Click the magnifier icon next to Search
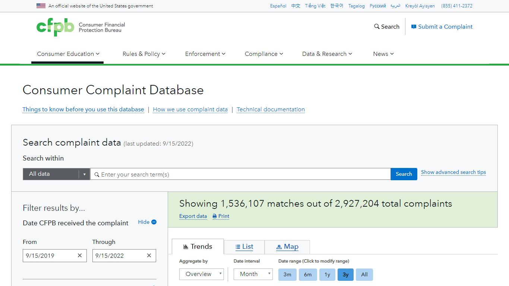 click(x=377, y=26)
